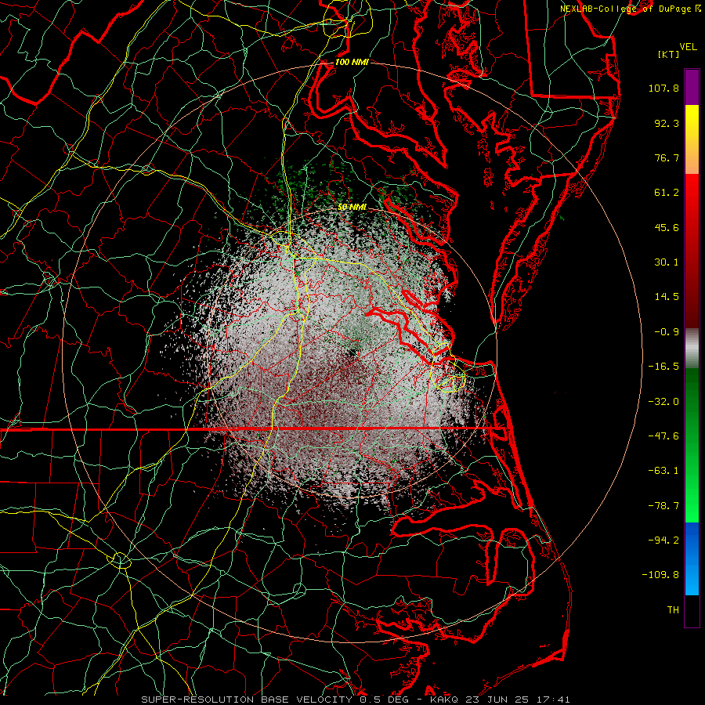Click the 76.7 legend value

pos(667,157)
